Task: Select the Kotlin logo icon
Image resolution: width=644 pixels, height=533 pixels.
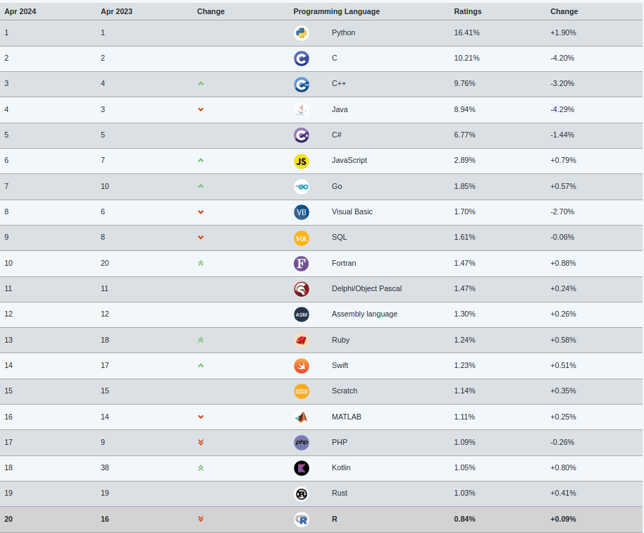Action: click(302, 468)
